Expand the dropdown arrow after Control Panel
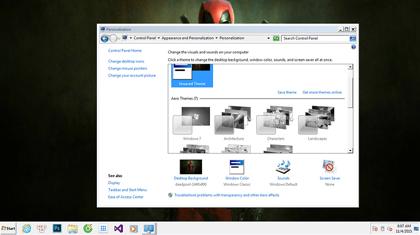Image resolution: width=420 pixels, height=235 pixels. coord(159,38)
